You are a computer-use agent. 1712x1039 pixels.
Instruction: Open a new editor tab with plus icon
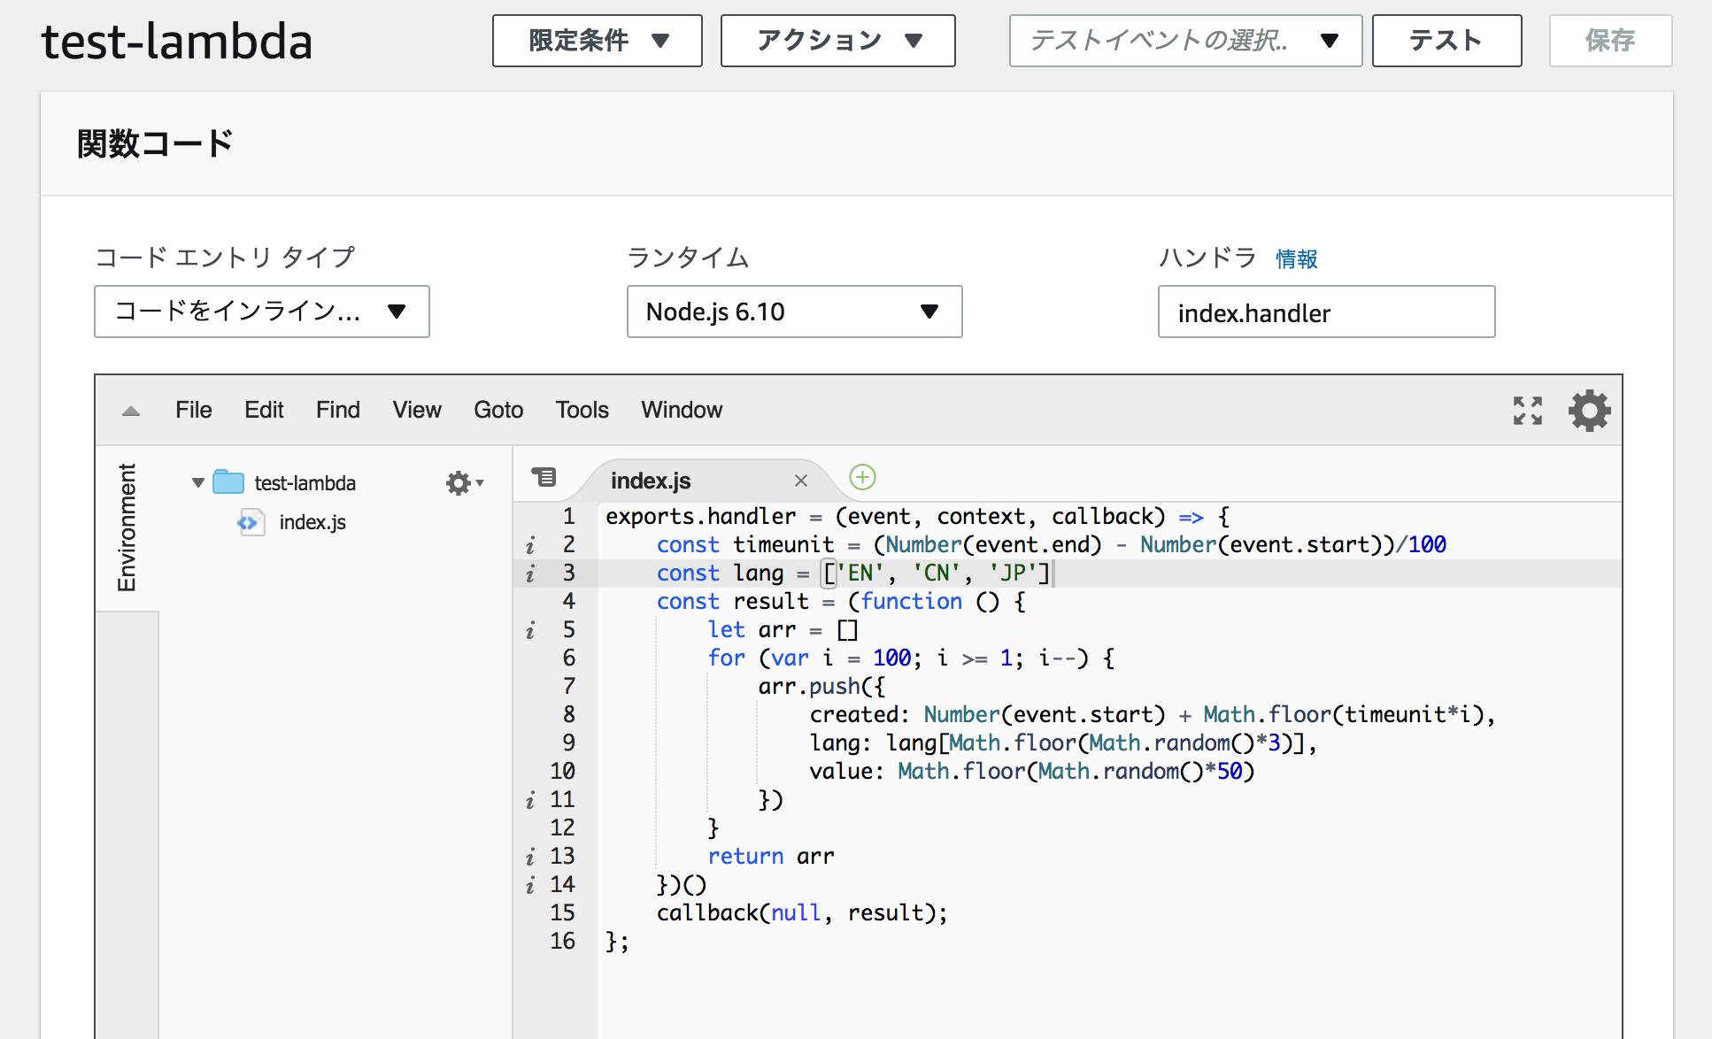coord(862,477)
